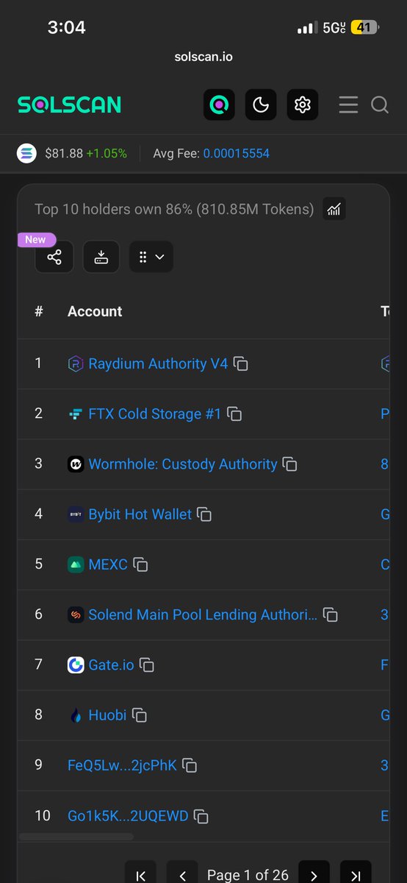Screen dimensions: 407x883
Task: Tap the 3:04 clock in status bar
Action: point(67,27)
